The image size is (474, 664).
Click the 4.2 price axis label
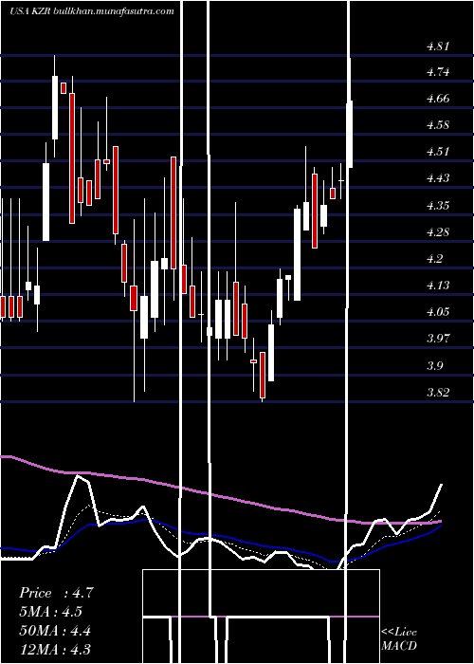click(x=434, y=259)
